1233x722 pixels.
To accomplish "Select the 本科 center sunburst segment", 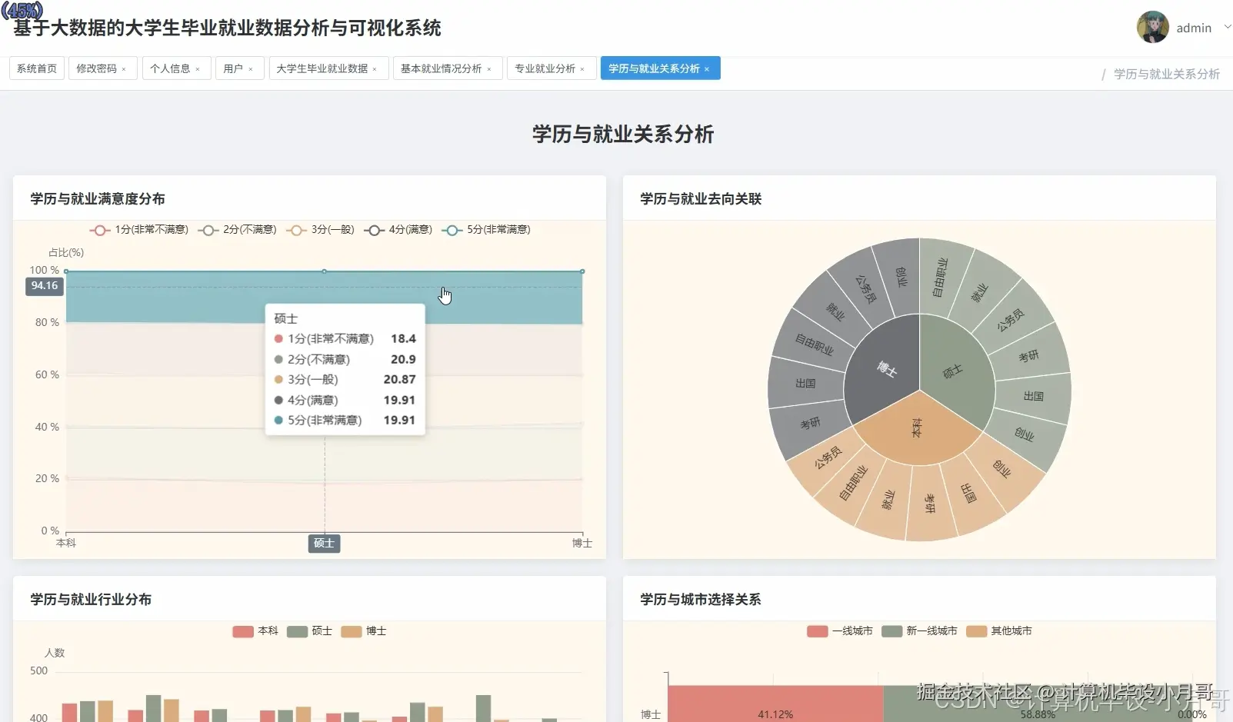I will pyautogui.click(x=918, y=429).
